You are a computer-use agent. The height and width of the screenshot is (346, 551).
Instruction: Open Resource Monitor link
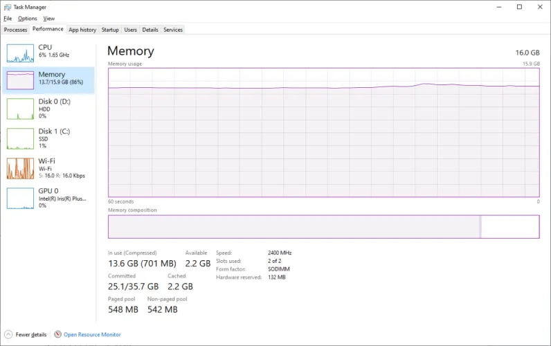click(x=92, y=335)
